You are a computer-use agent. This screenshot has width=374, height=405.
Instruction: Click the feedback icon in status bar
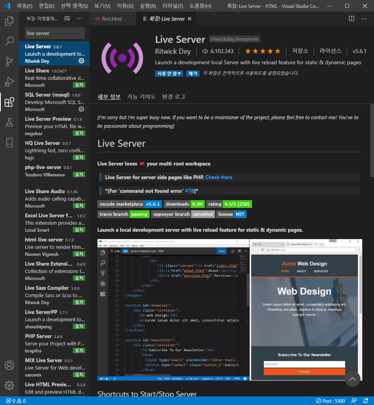(354, 401)
